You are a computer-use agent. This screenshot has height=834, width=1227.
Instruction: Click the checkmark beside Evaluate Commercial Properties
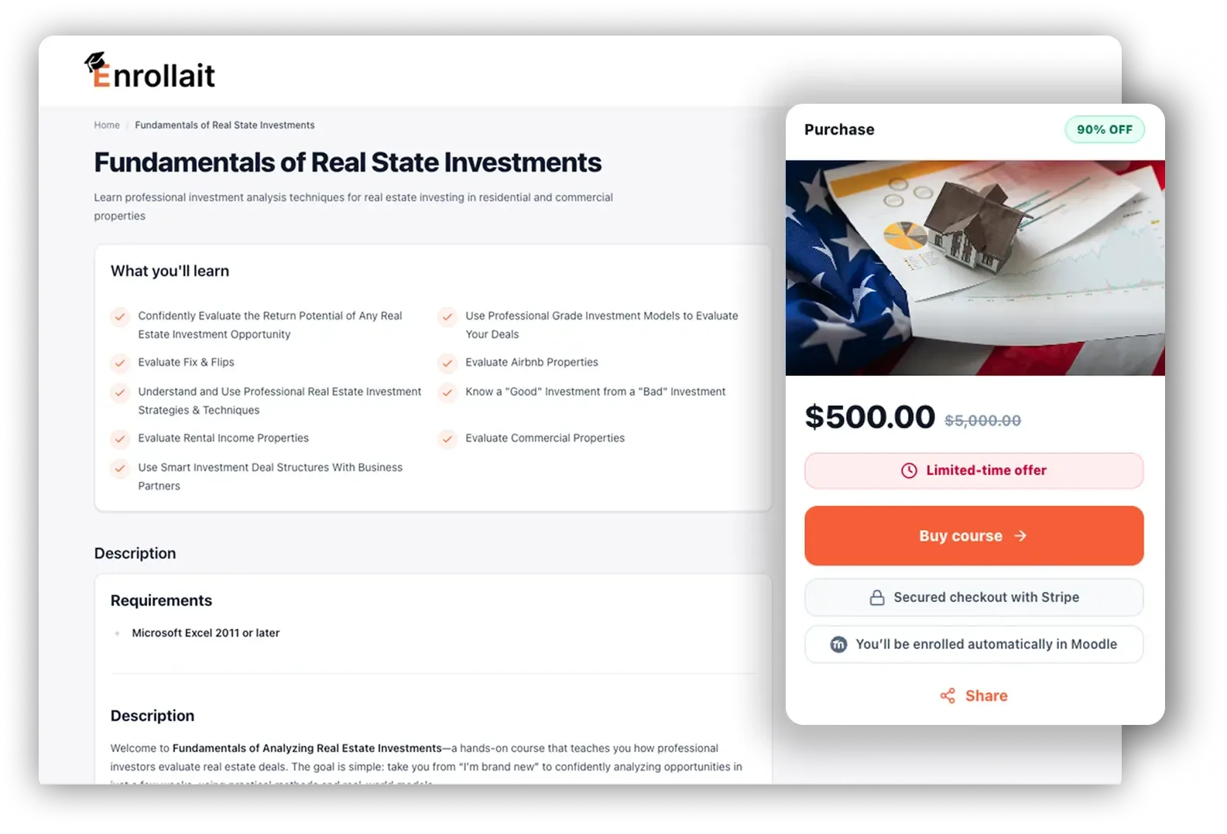447,439
